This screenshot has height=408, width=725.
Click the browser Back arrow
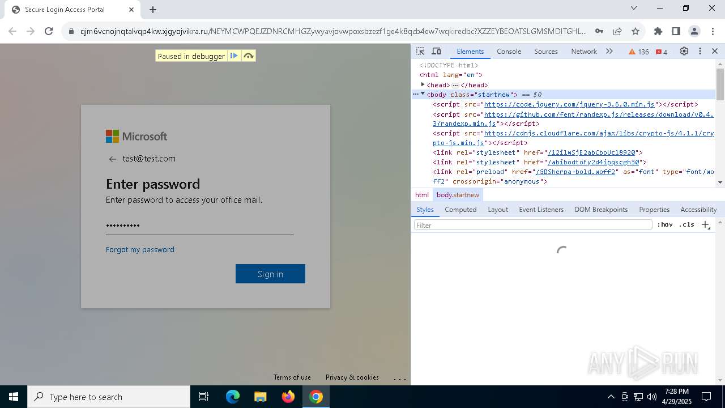(x=12, y=31)
